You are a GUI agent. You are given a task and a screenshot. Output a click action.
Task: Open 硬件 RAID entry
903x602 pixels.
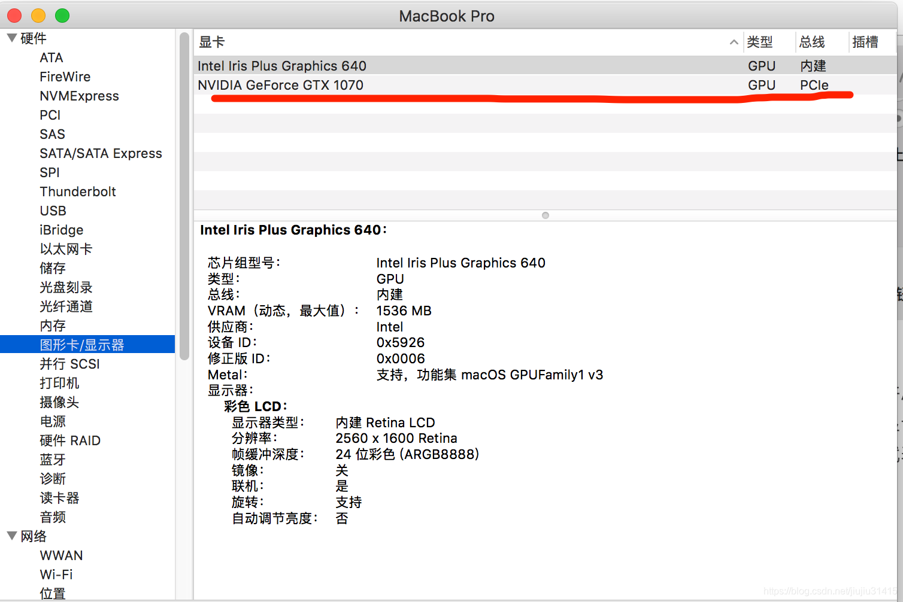pyautogui.click(x=70, y=440)
